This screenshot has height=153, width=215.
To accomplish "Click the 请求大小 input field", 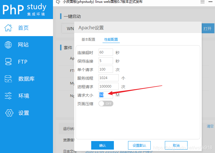I will pyautogui.click(x=106, y=95).
